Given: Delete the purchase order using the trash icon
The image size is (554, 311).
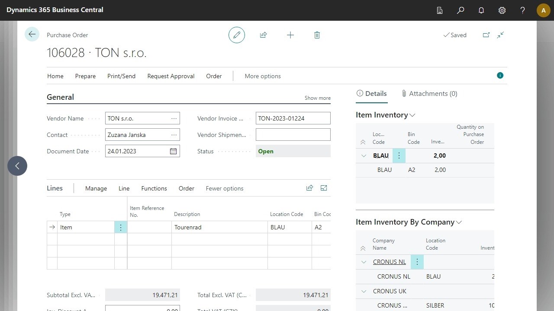Looking at the screenshot, I should (317, 35).
